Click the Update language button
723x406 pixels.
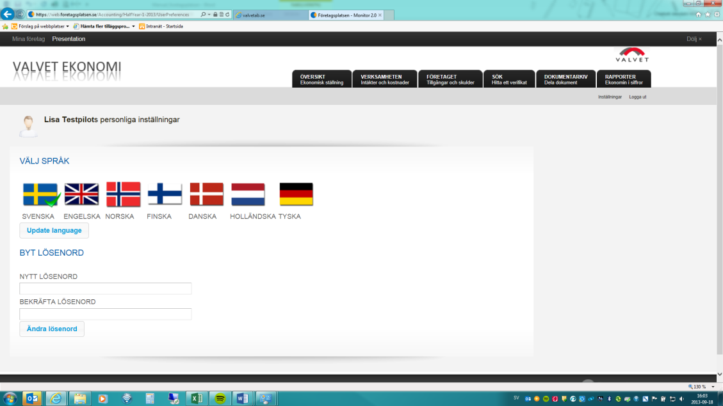tap(54, 231)
